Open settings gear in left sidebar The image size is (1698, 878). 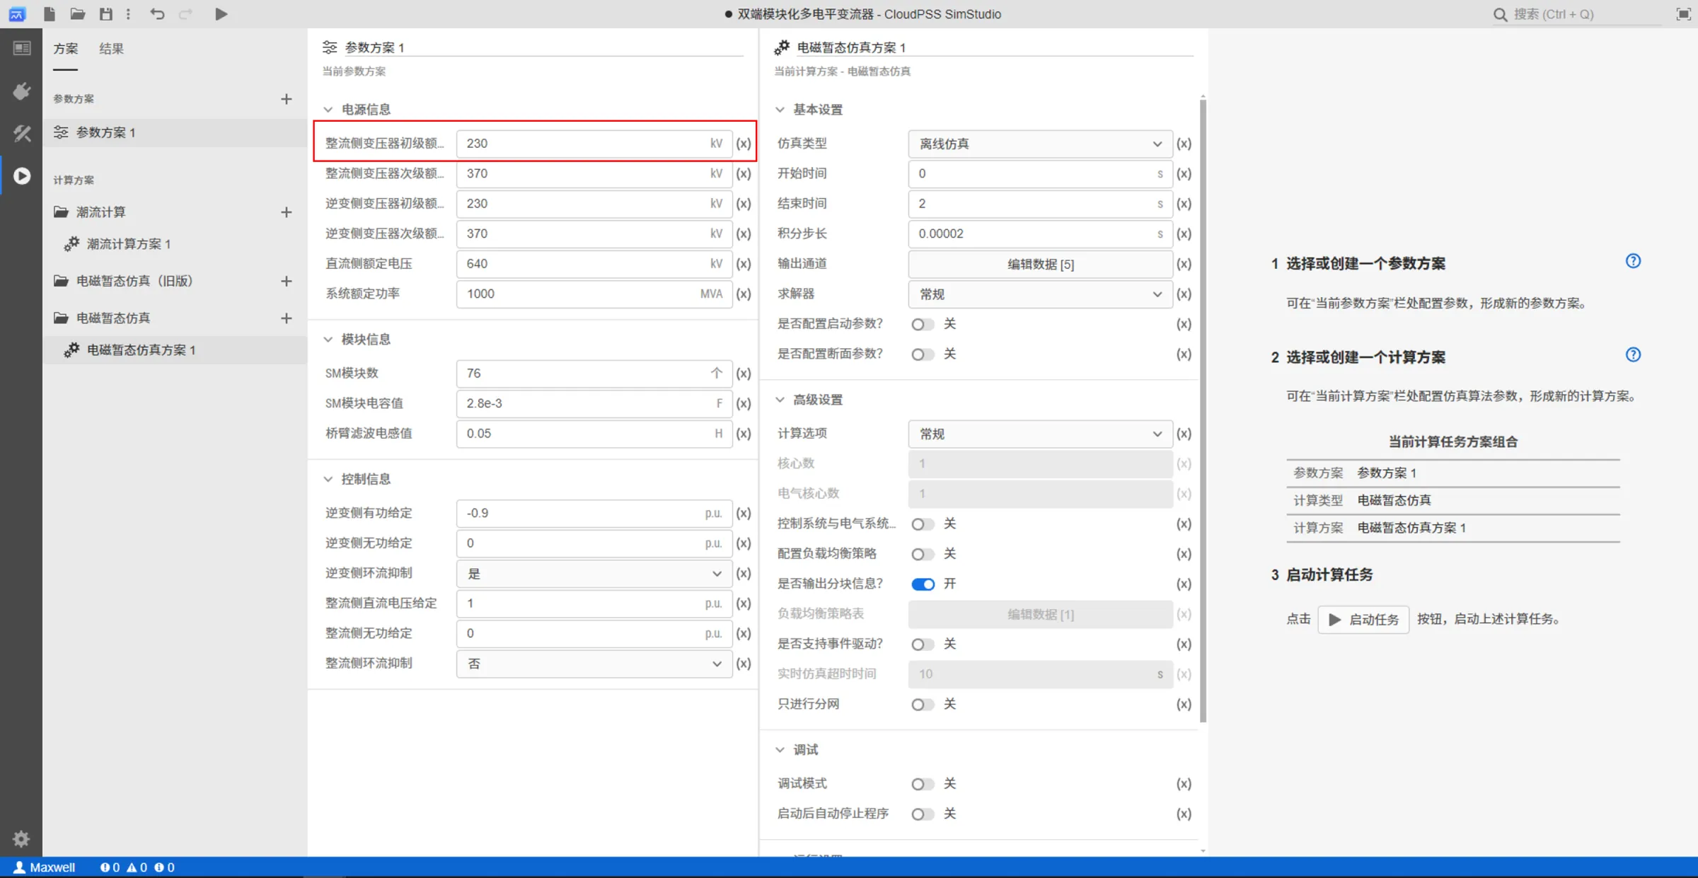tap(21, 838)
